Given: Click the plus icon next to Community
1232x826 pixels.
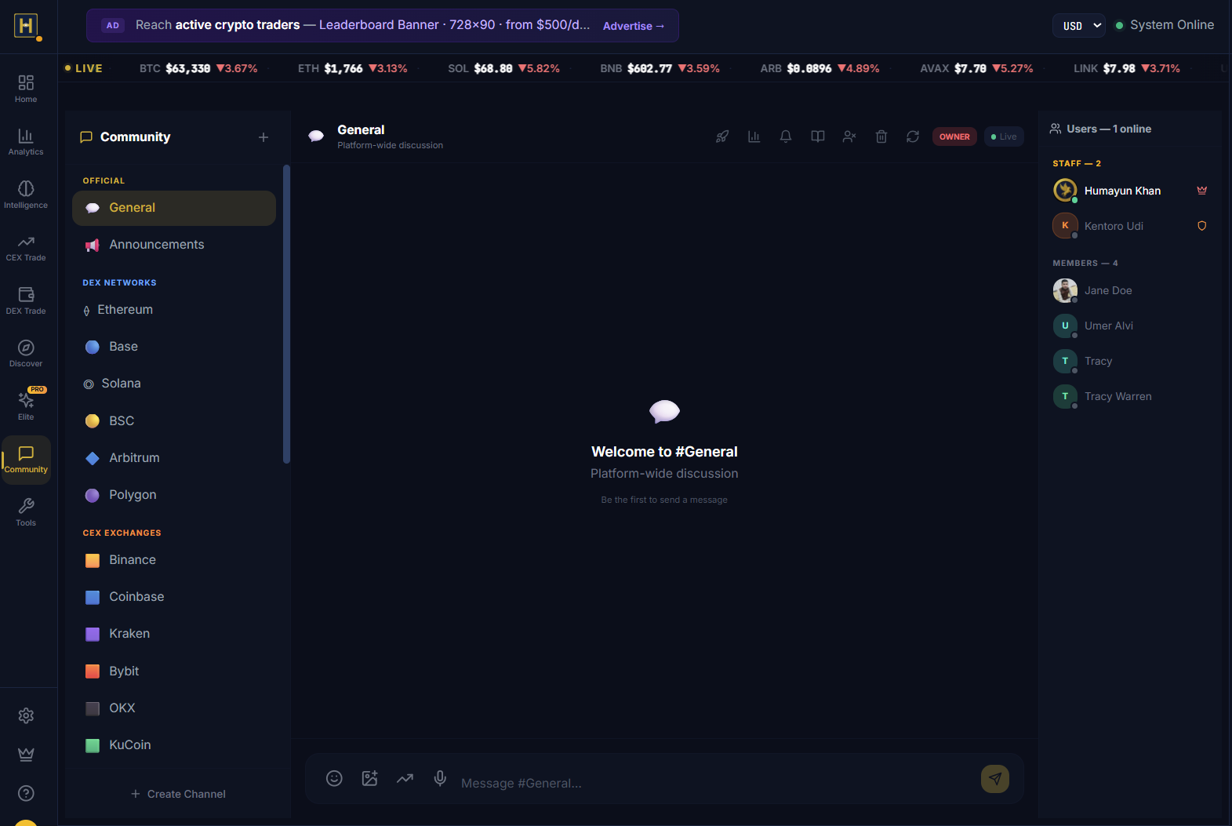Looking at the screenshot, I should 263,137.
